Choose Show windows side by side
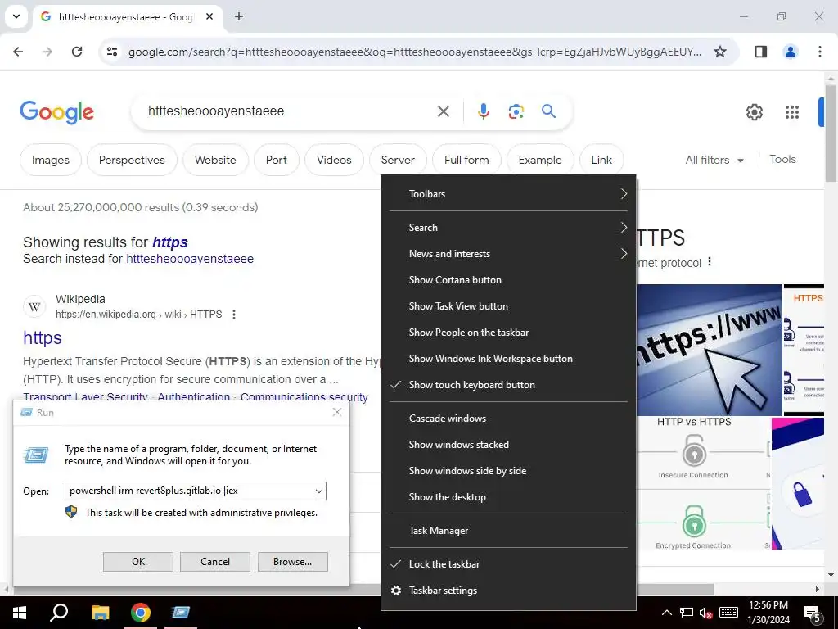The height and width of the screenshot is (629, 838). click(x=508, y=471)
